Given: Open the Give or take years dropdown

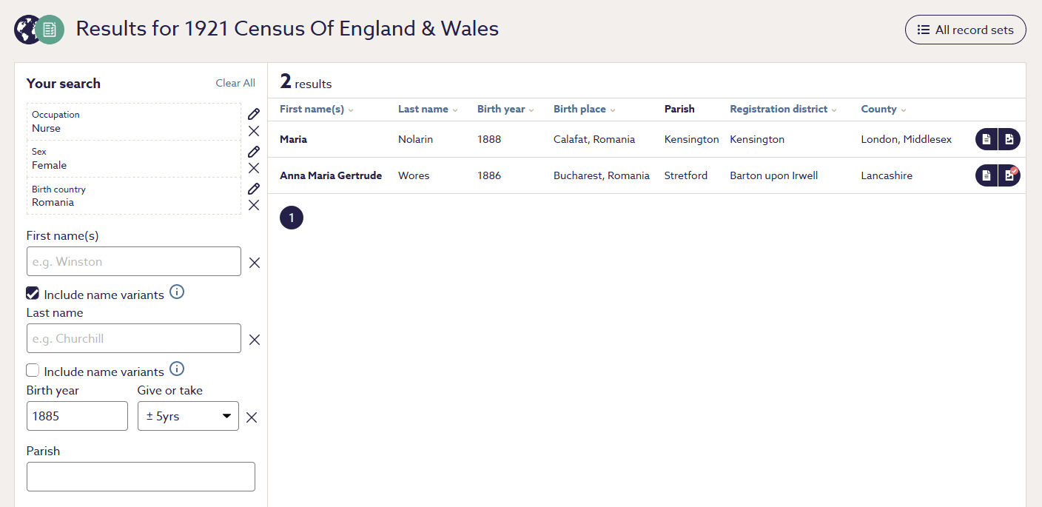Looking at the screenshot, I should [188, 416].
